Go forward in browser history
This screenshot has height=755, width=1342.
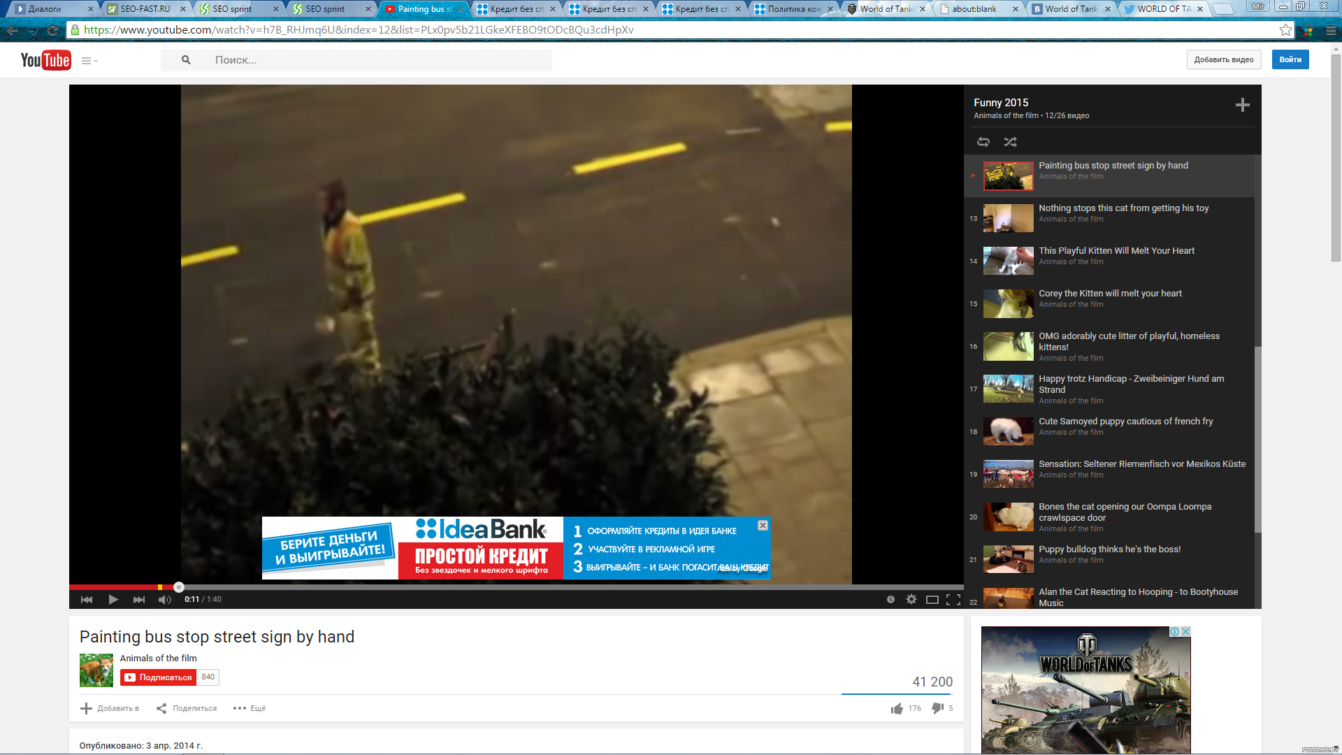point(32,30)
